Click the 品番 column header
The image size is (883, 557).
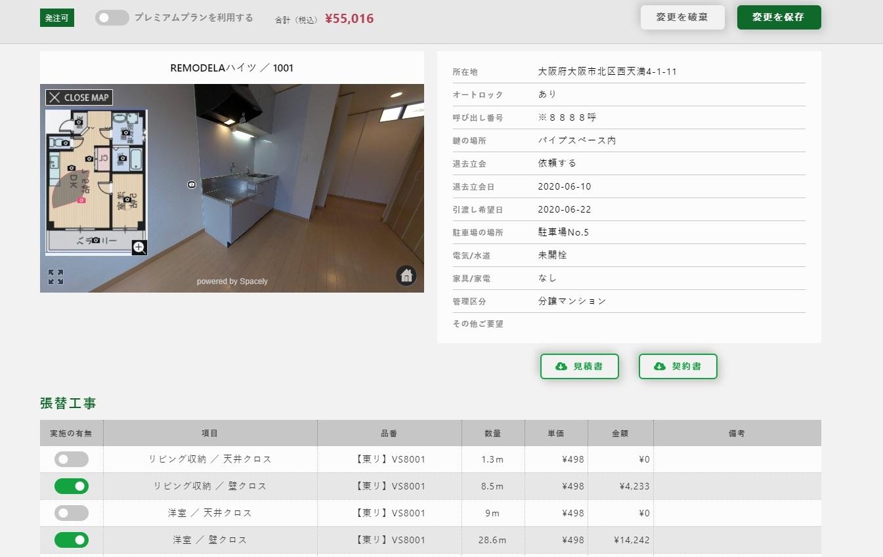(389, 434)
